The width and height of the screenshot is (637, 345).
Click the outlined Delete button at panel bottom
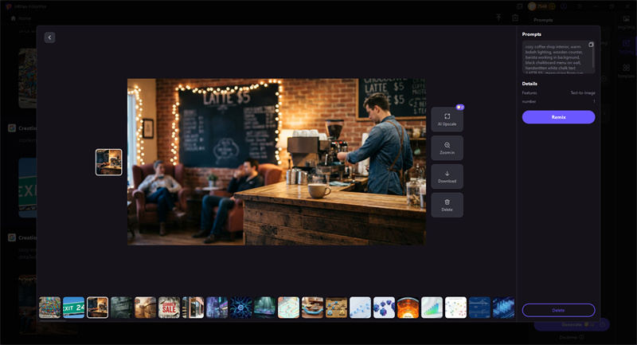point(559,310)
